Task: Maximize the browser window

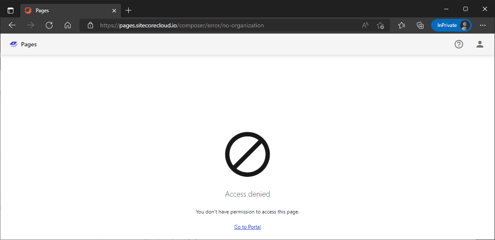Action: tap(466, 9)
